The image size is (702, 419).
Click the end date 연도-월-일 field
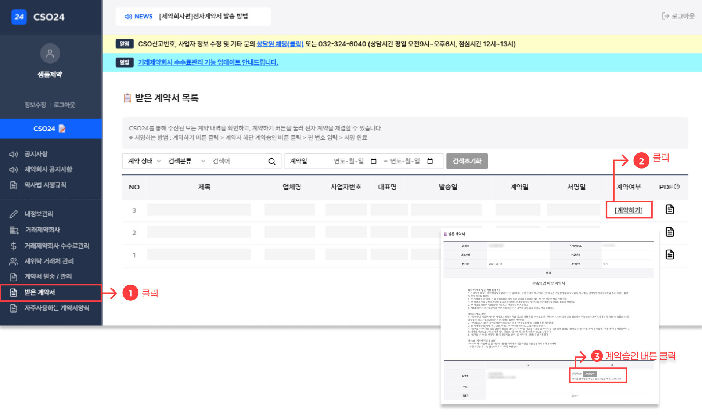pyautogui.click(x=405, y=161)
